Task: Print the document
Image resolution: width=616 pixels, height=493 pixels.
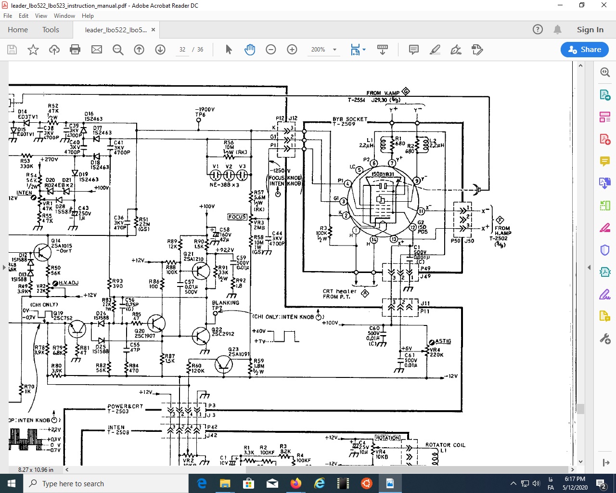Action: pos(75,50)
